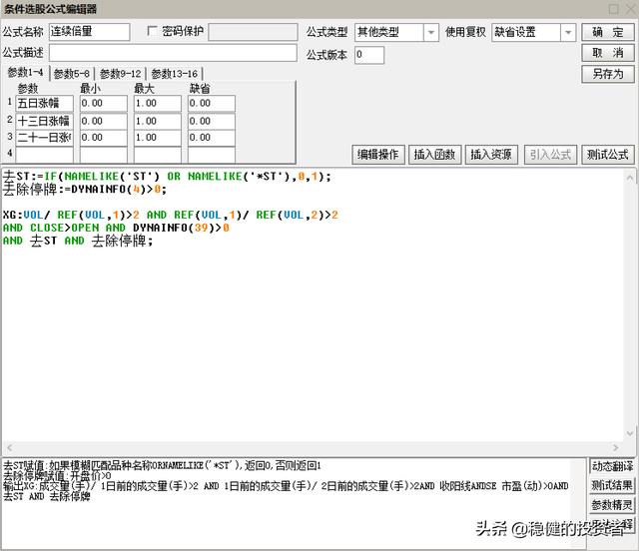Click the 公式版本 input field

[x=368, y=55]
